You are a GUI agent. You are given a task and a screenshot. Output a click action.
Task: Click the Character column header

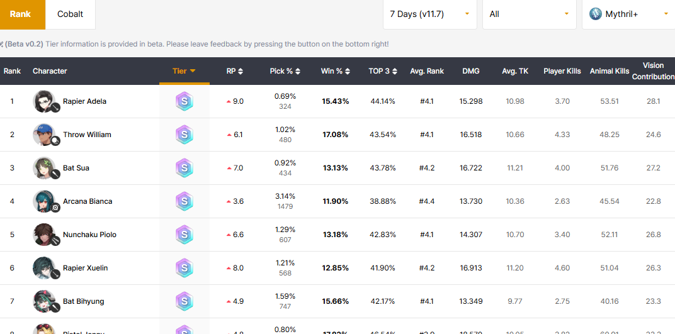[x=50, y=71]
